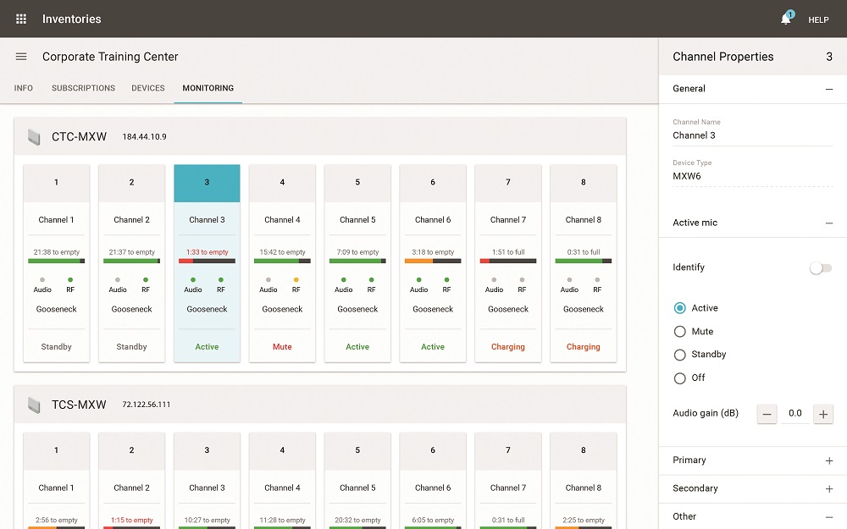Click CTC-MXW Channel 6 orange battery bar

click(x=433, y=262)
